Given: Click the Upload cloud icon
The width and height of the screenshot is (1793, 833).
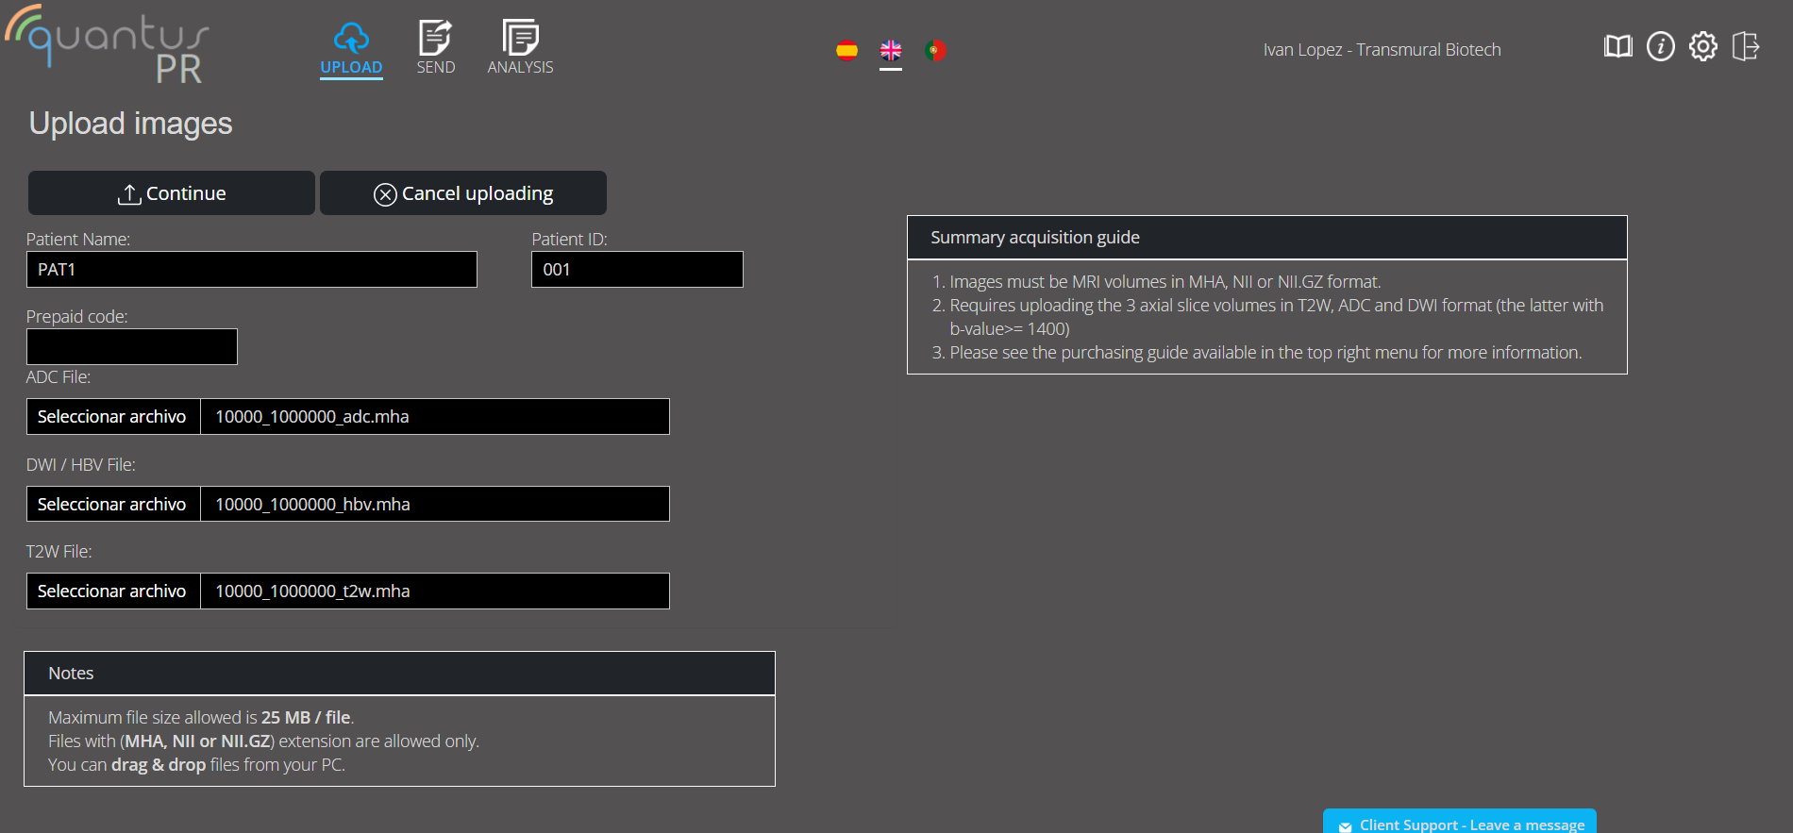Looking at the screenshot, I should click(351, 39).
